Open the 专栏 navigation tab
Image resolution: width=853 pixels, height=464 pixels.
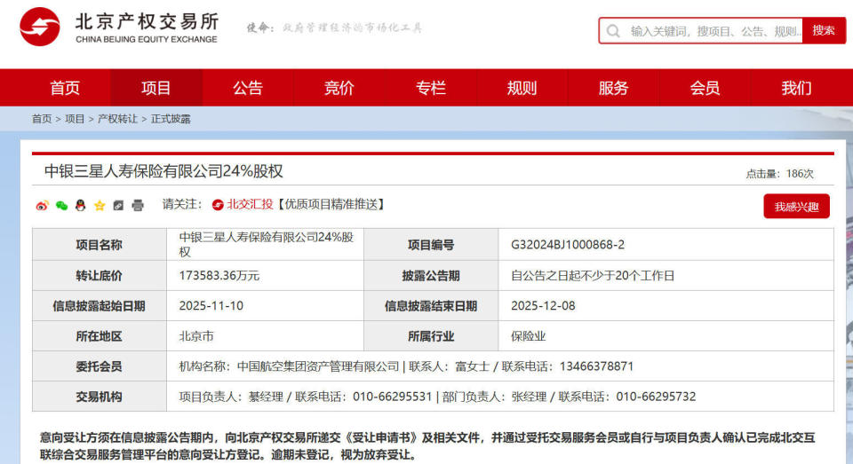430,88
